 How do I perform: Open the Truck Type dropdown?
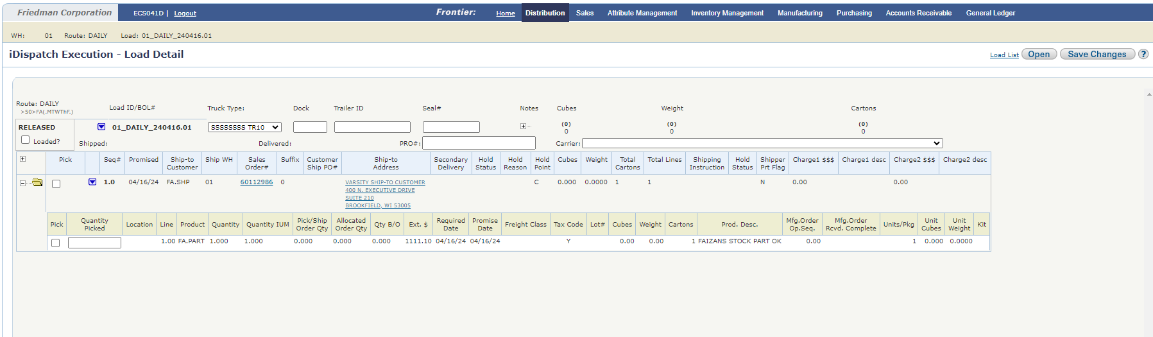click(x=244, y=127)
